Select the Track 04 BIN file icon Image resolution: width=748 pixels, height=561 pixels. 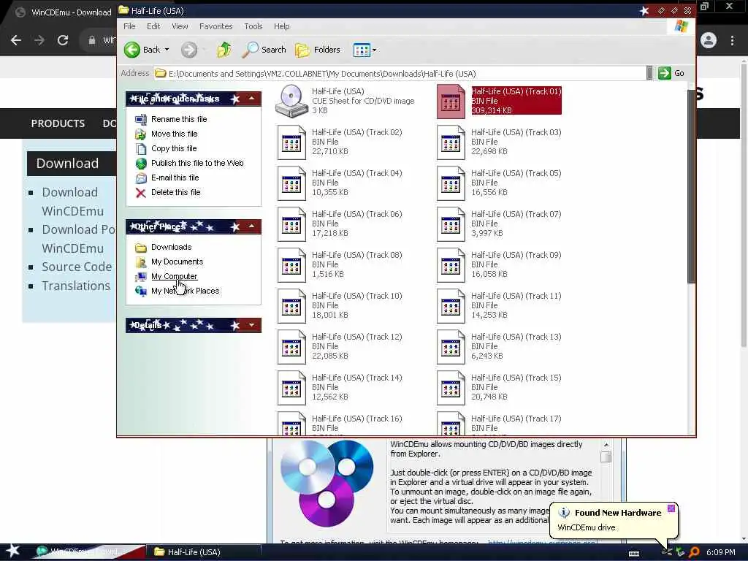[291, 183]
